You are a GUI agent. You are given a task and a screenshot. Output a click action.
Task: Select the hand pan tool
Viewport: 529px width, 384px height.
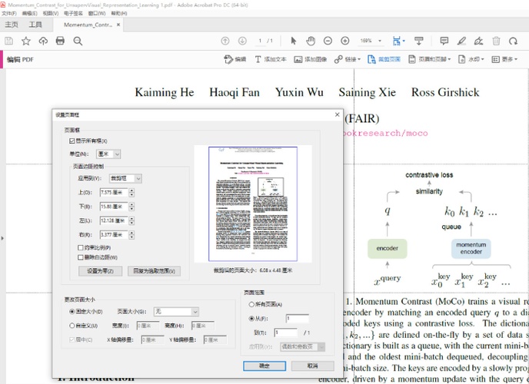(311, 41)
